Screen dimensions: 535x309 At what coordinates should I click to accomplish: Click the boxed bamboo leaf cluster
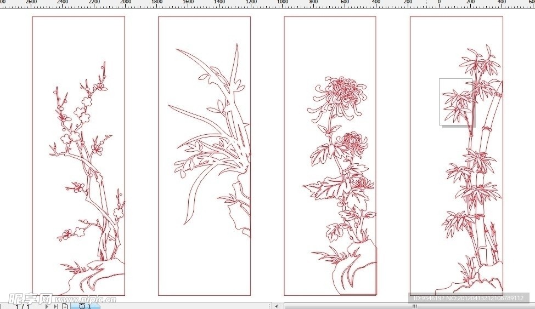point(457,102)
